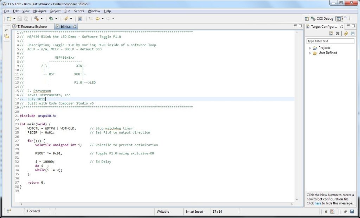Click the Debug bug icon in toolbar
Screen dimensions: 360x218
coord(51,19)
